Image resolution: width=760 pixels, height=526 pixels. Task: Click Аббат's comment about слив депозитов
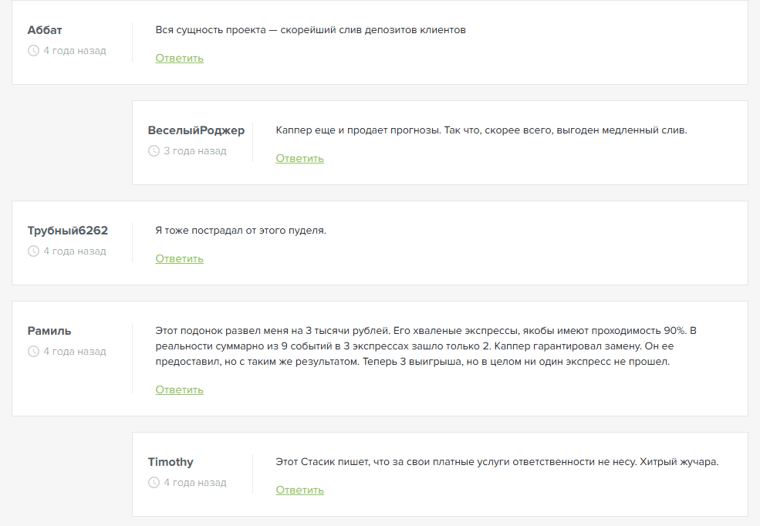tap(310, 30)
